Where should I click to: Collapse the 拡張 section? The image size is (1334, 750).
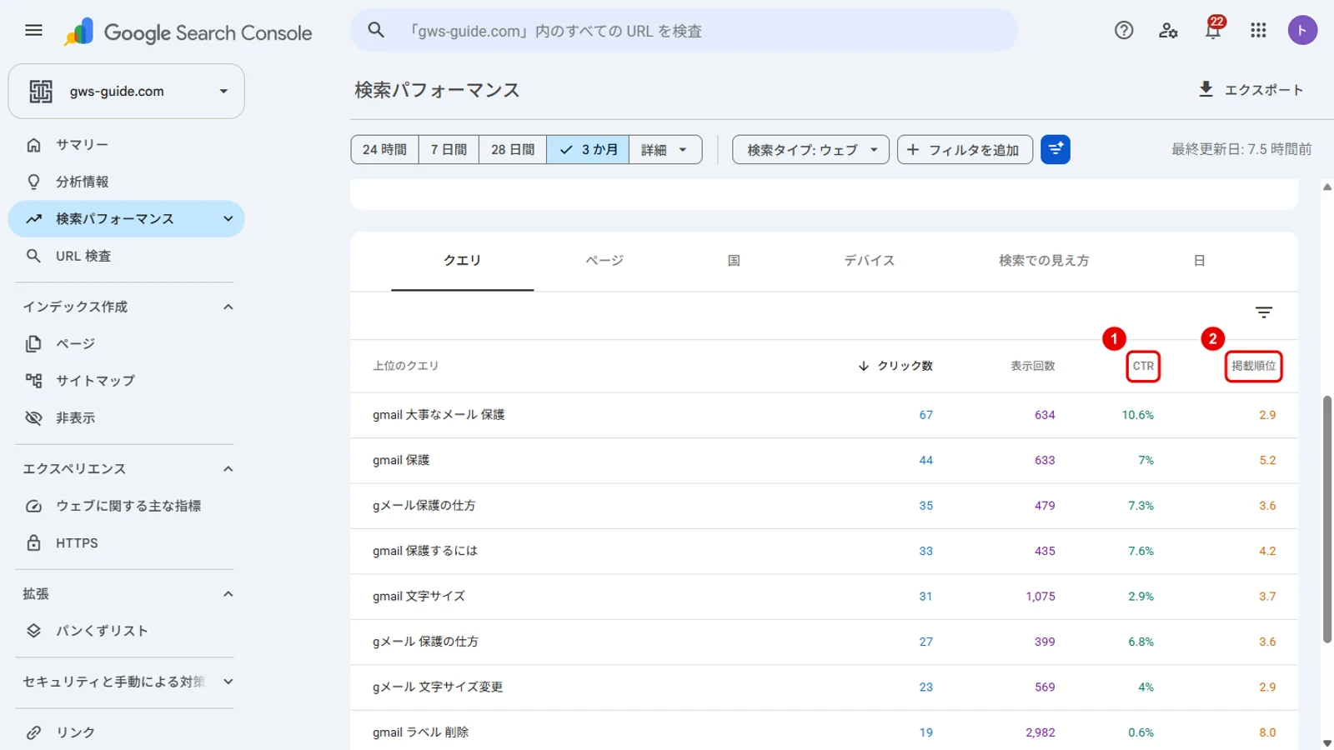(228, 594)
